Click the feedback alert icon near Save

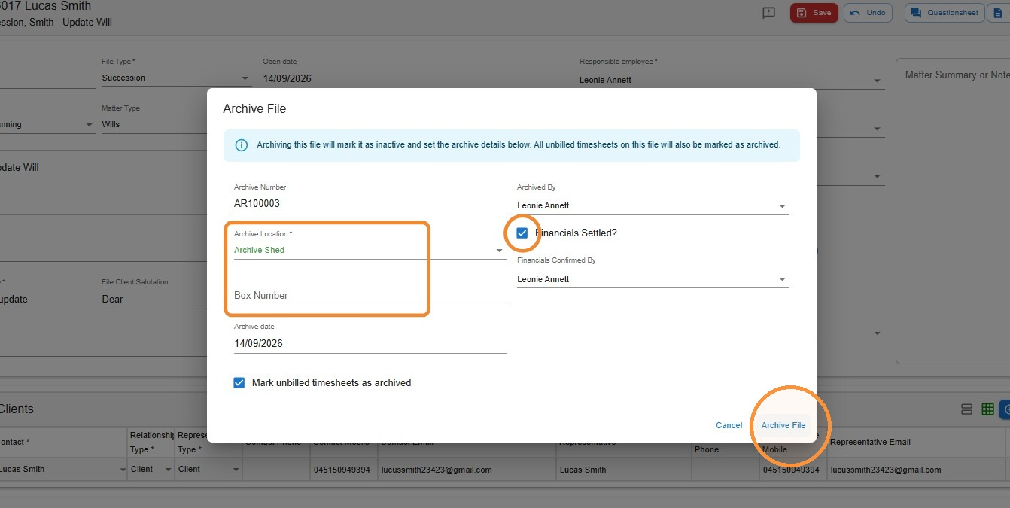coord(768,13)
